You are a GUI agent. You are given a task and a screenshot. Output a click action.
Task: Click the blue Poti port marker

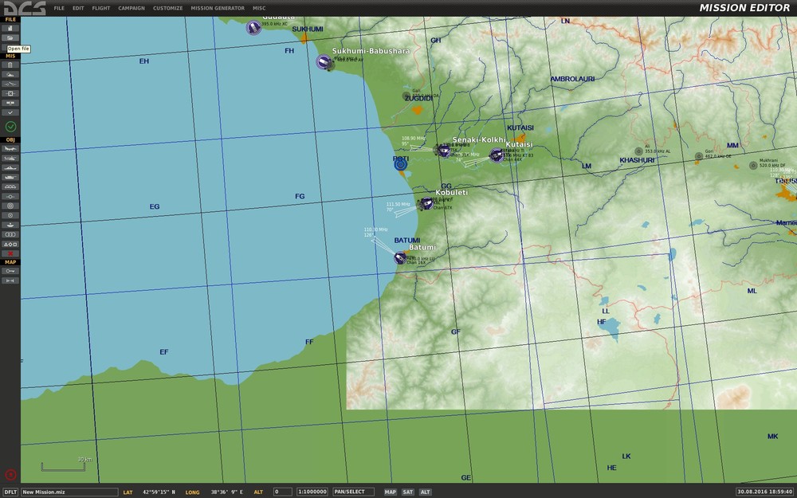click(401, 163)
